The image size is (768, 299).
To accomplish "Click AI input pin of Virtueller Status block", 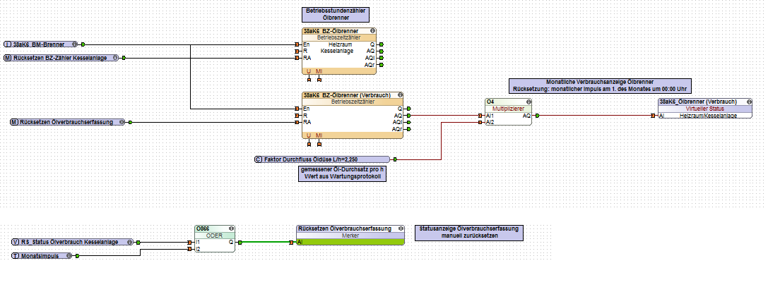I will click(654, 116).
